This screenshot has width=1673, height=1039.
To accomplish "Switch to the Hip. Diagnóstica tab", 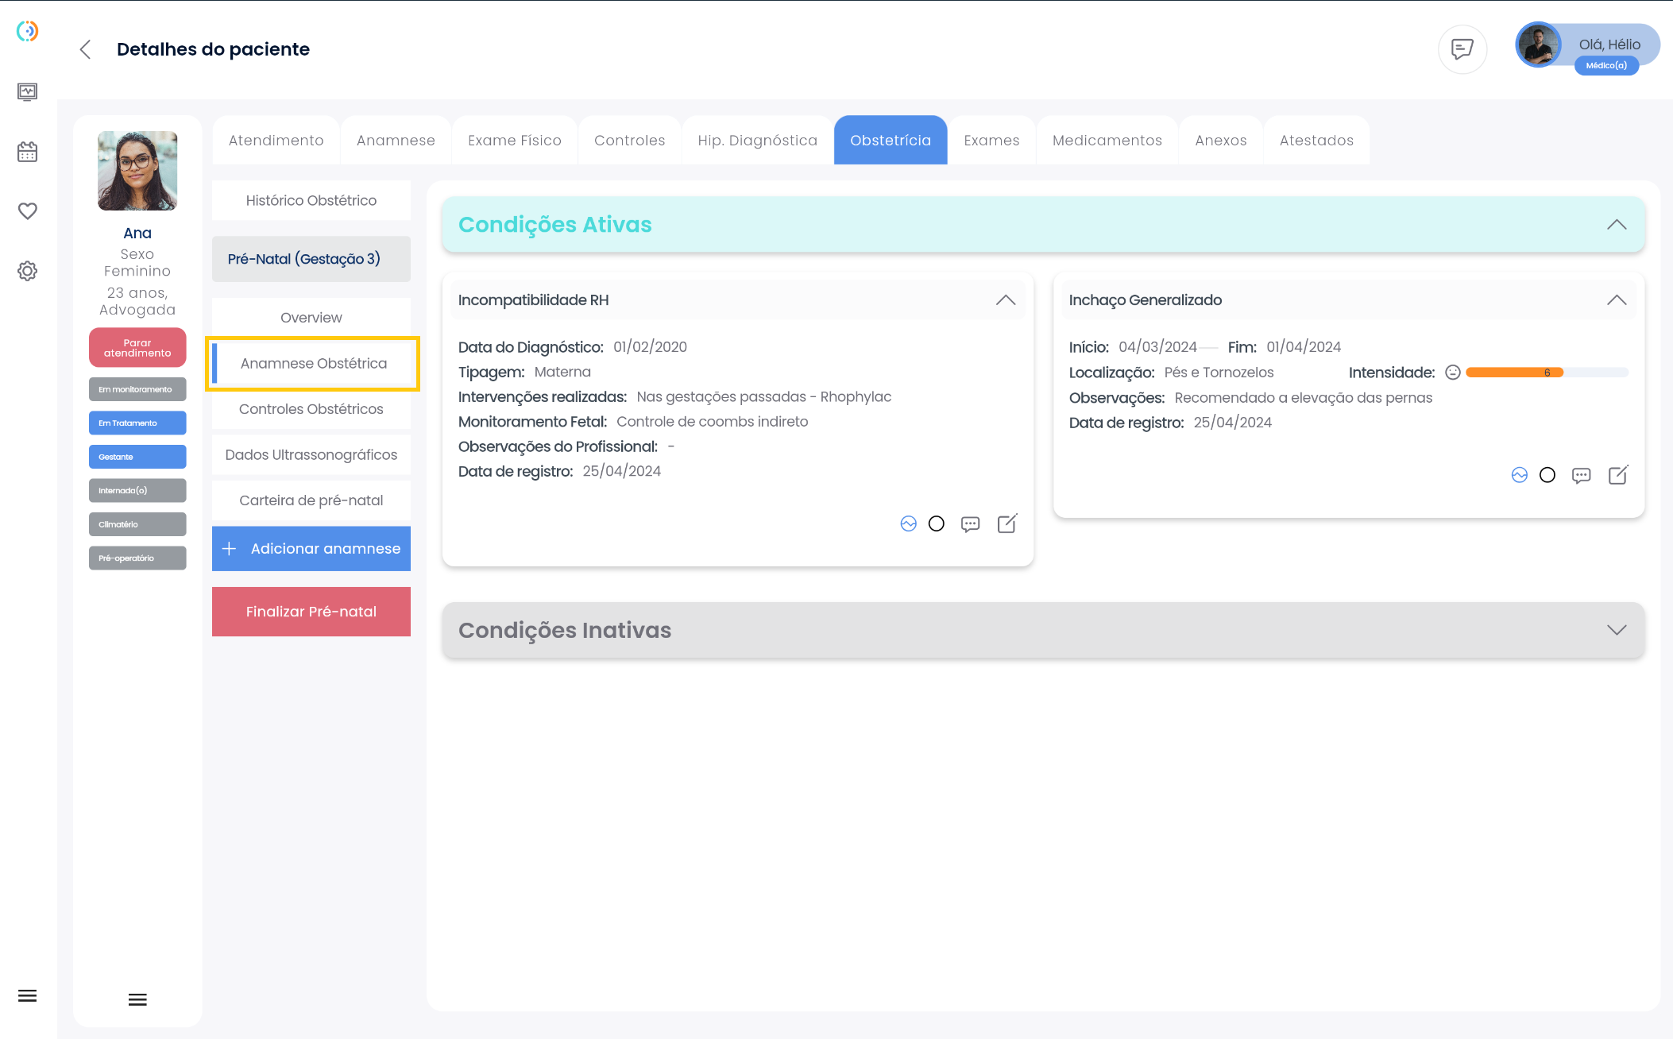I will 758,141.
